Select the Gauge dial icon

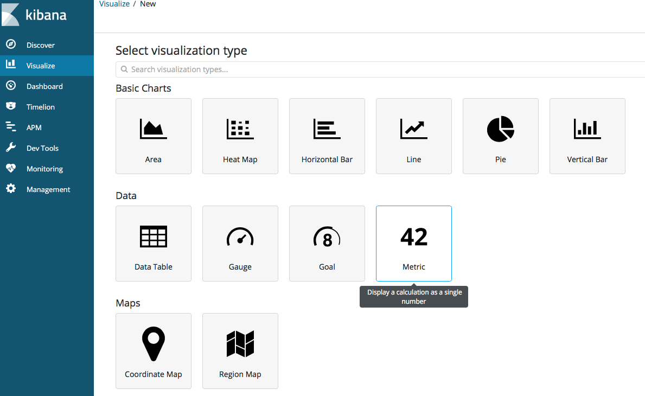(240, 237)
